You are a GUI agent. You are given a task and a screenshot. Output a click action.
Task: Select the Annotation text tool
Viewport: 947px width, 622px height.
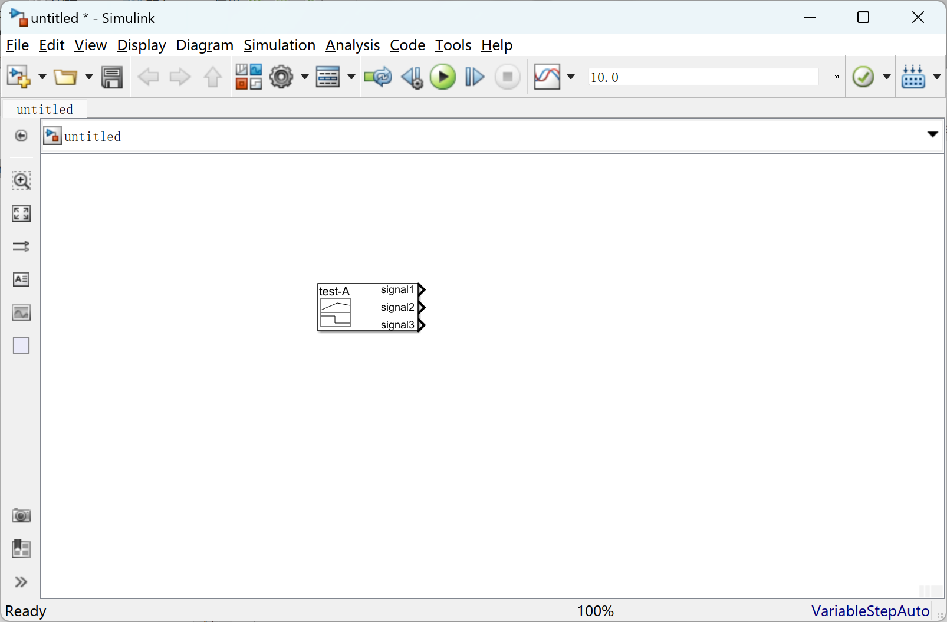click(21, 279)
